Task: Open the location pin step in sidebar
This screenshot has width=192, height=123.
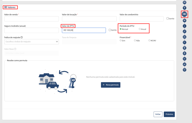Action: coord(184,8)
